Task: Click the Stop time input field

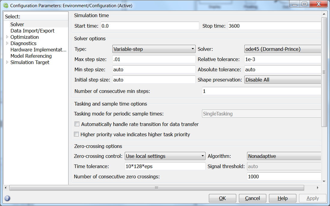Action: [274, 26]
